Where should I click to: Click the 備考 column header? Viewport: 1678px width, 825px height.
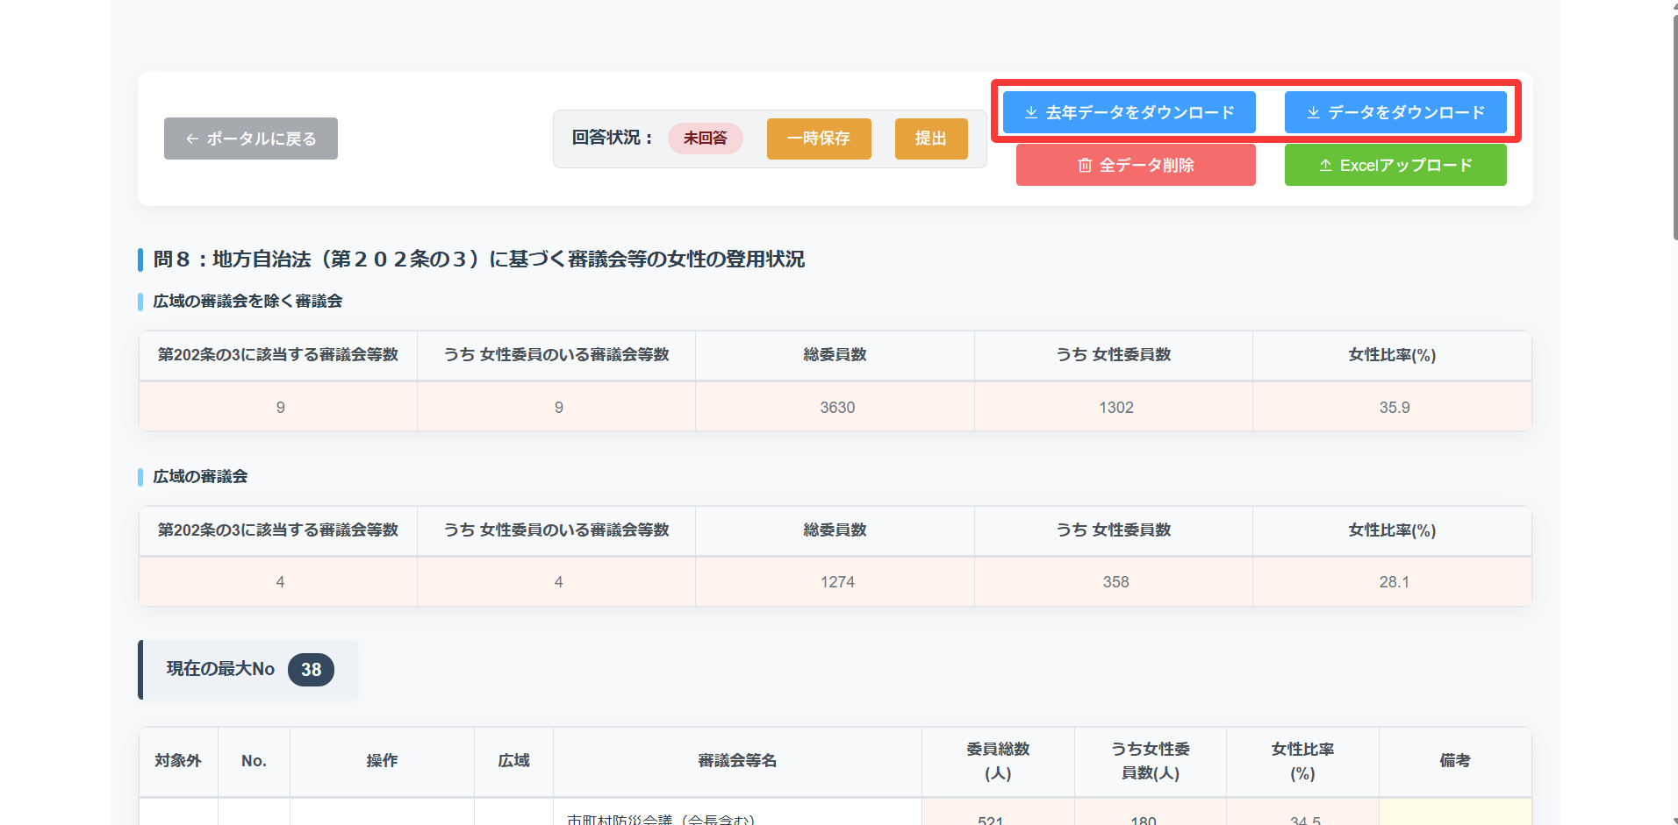click(1455, 761)
